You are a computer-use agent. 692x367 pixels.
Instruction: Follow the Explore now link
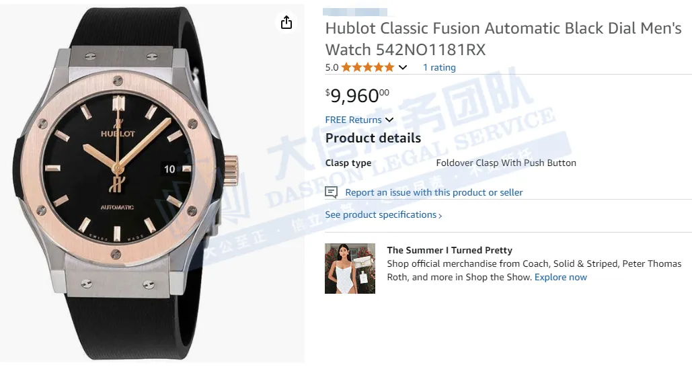click(x=560, y=277)
